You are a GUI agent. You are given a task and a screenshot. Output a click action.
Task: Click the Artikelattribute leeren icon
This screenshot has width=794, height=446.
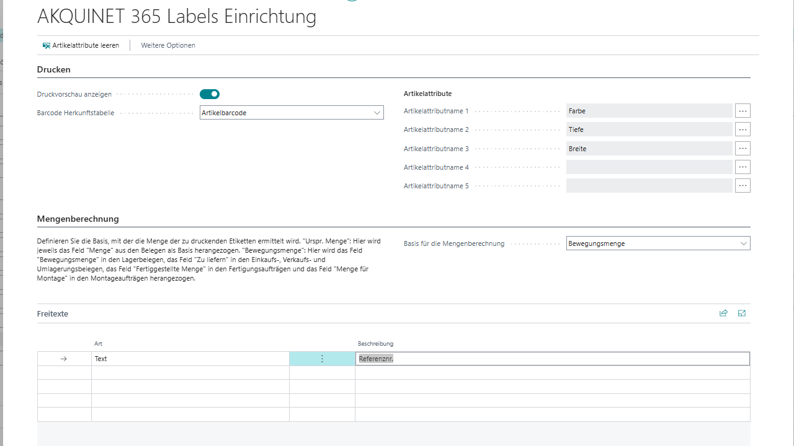pyautogui.click(x=47, y=46)
